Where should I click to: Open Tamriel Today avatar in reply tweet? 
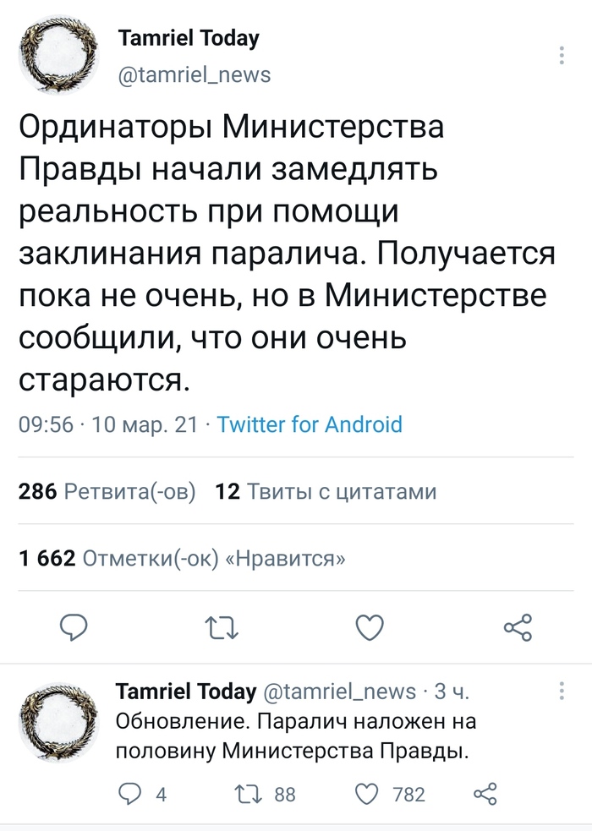click(59, 722)
